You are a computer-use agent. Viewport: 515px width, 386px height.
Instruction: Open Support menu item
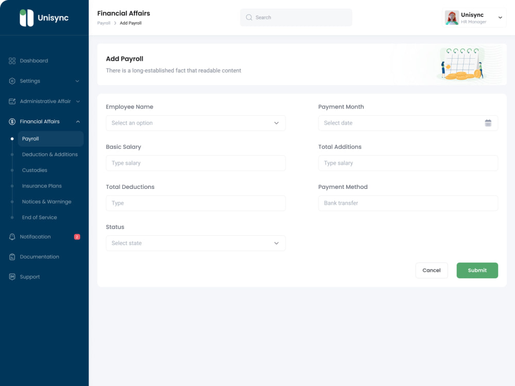coord(29,277)
